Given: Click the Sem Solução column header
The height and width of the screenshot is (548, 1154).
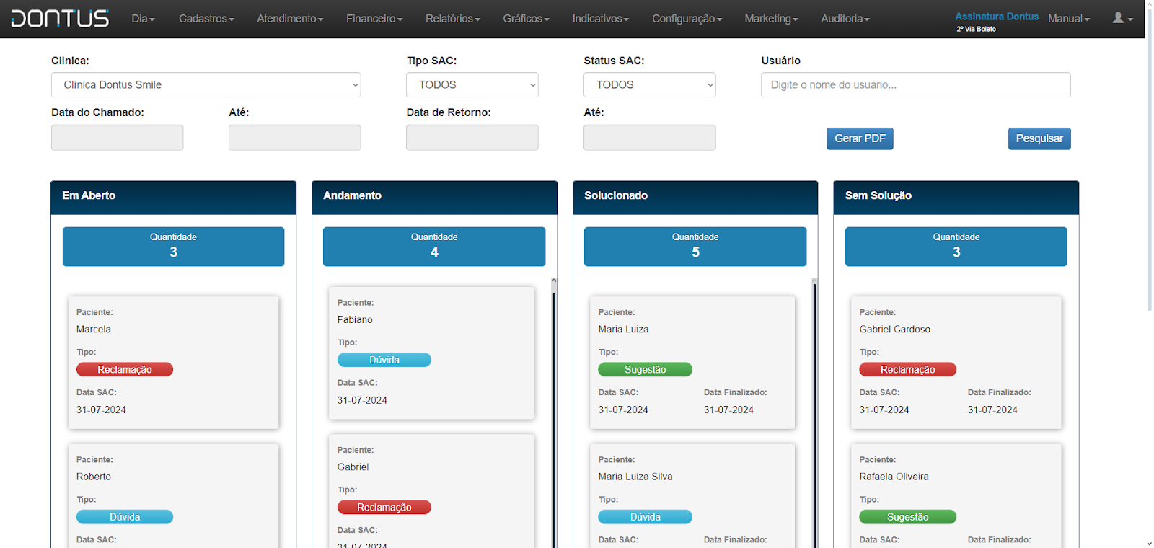Looking at the screenshot, I should (x=956, y=197).
